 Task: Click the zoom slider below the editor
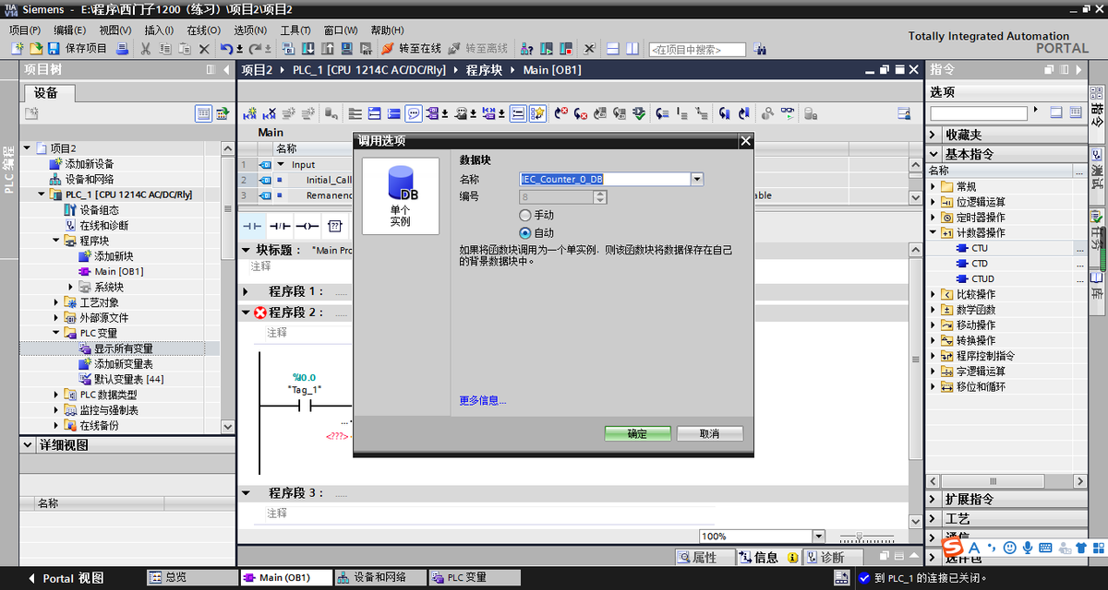(x=860, y=536)
